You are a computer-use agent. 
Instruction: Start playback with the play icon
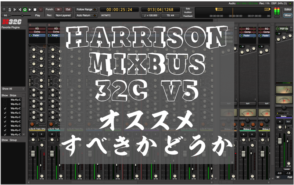[30, 10]
